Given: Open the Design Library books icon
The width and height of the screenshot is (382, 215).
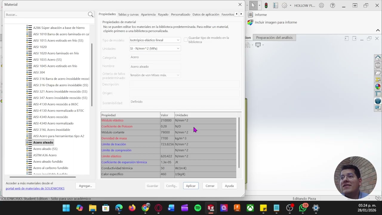Looking at the screenshot, I should click(378, 65).
